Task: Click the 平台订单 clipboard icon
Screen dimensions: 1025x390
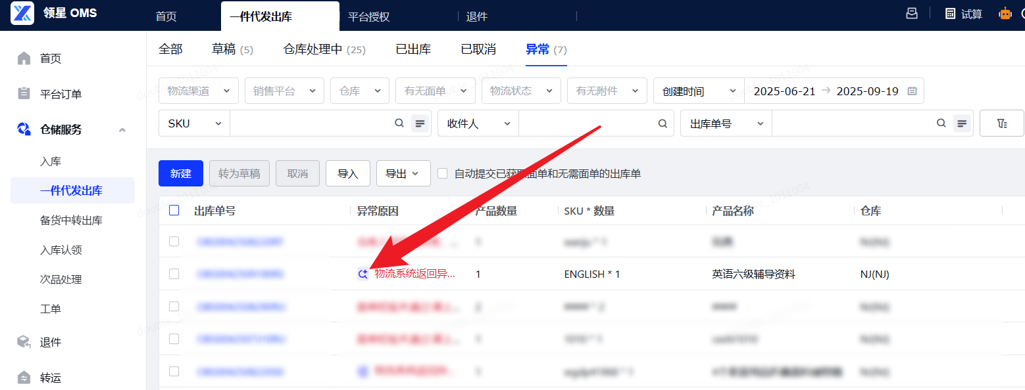Action: (x=24, y=94)
